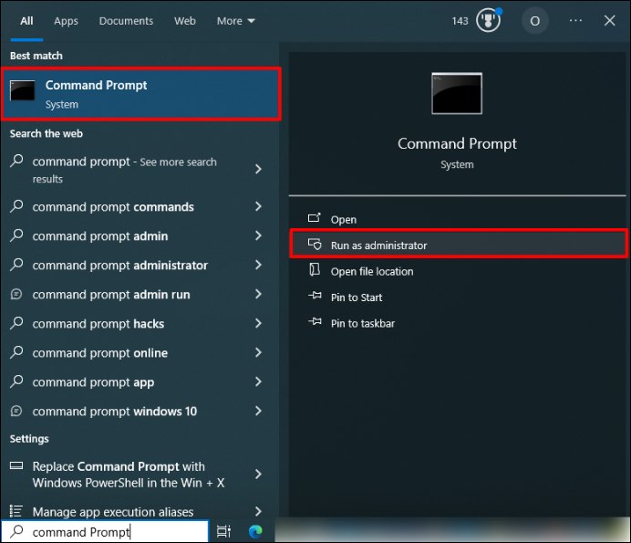Click search icon beside 'command prompt app'
The image size is (631, 543).
coord(16,381)
